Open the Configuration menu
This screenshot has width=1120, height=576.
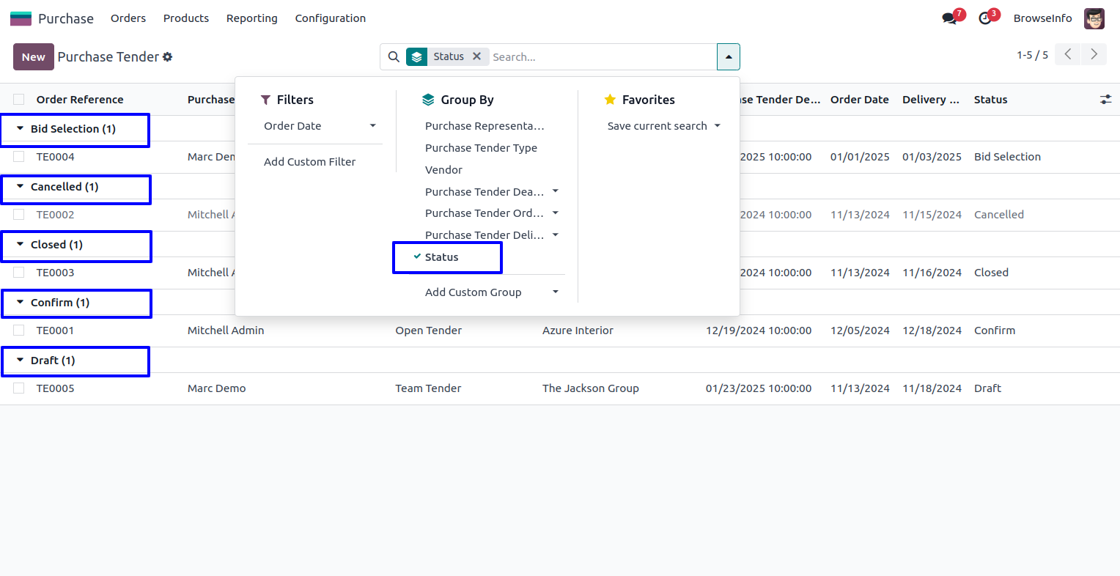pyautogui.click(x=330, y=18)
